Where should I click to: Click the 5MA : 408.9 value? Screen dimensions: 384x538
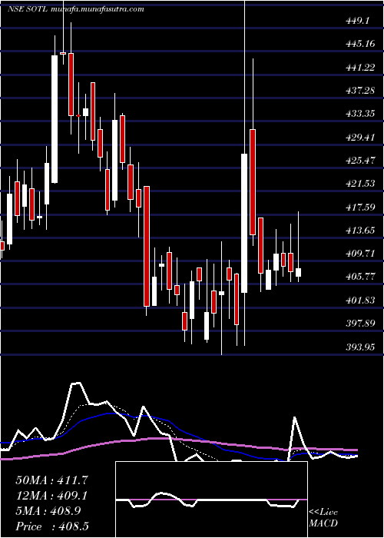(x=48, y=511)
